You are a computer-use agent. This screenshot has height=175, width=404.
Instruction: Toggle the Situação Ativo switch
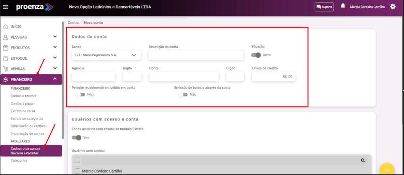pyautogui.click(x=256, y=55)
